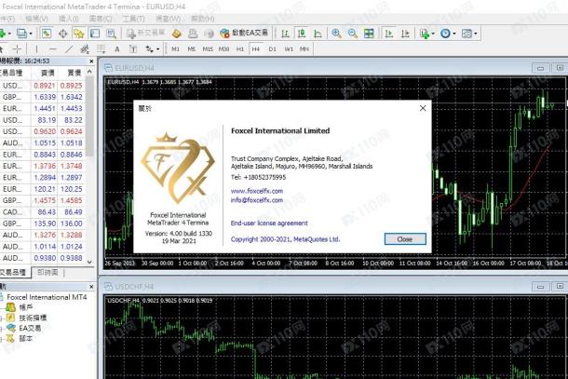This screenshot has height=379, width=568.
Task: Open the indicators list icon
Action: click(425, 34)
